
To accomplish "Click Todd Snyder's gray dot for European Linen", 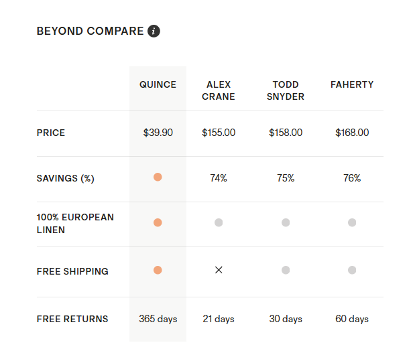I will (x=286, y=222).
